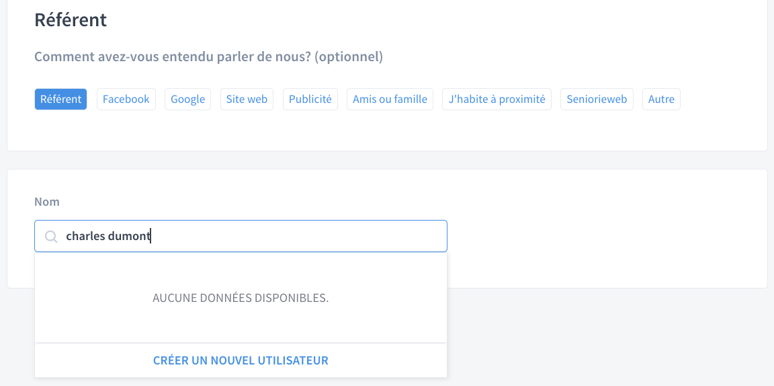This screenshot has height=386, width=774.
Task: Select the Facebook option chip
Action: 126,100
